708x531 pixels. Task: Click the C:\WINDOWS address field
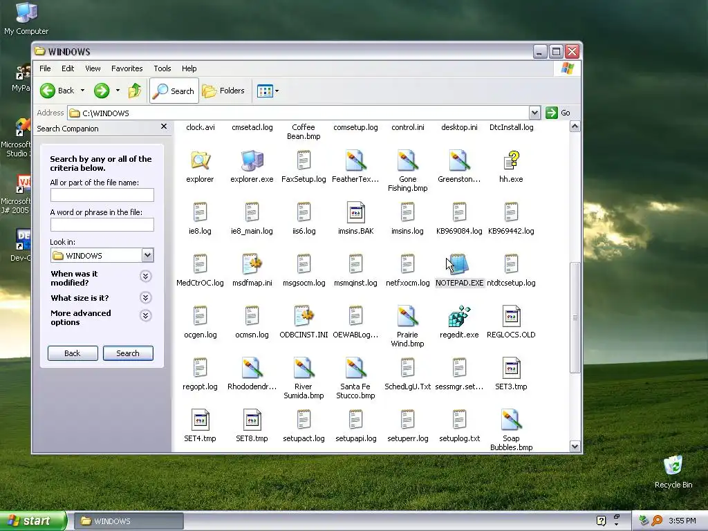[299, 113]
